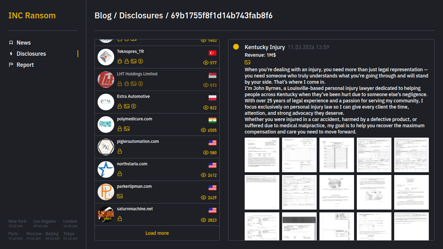Click the lock icon under LHT Holdings Limited
The image size is (443, 249).
pyautogui.click(x=120, y=84)
